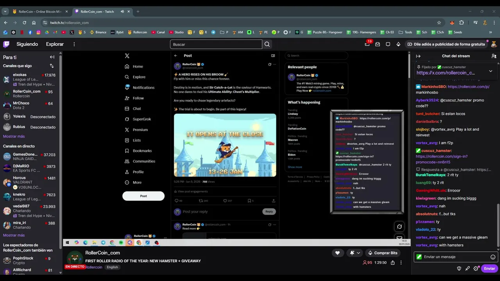Click the green sword chat identity badge
500x281 pixels.
419,257
